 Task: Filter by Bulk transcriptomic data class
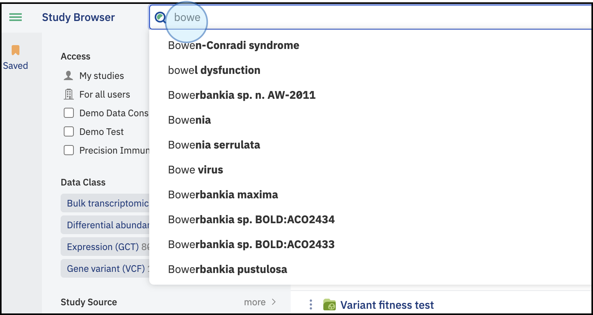(105, 203)
